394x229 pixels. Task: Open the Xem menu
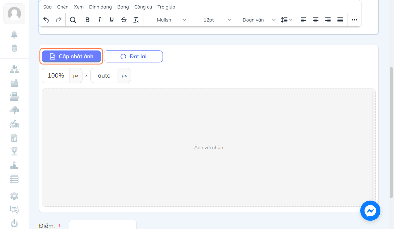click(79, 7)
